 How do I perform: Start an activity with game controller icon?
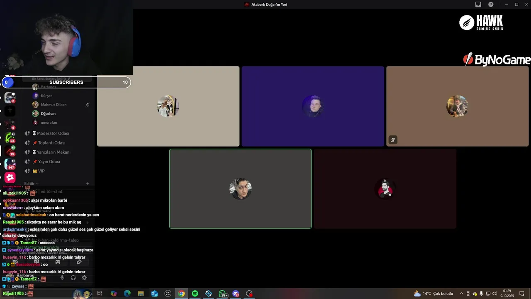58,262
